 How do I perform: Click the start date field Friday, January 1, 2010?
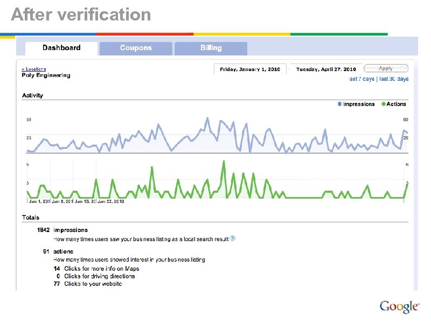[x=249, y=69]
